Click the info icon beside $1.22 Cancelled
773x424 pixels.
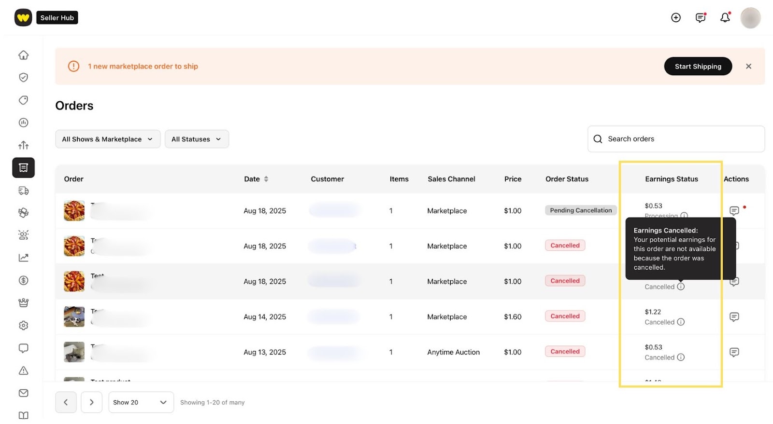pos(681,322)
